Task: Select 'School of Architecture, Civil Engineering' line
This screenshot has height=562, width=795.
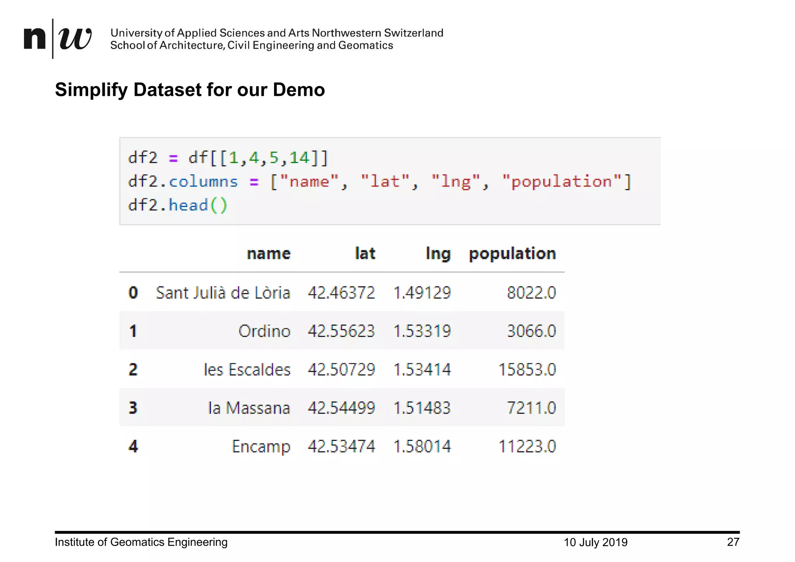Action: pyautogui.click(x=252, y=45)
